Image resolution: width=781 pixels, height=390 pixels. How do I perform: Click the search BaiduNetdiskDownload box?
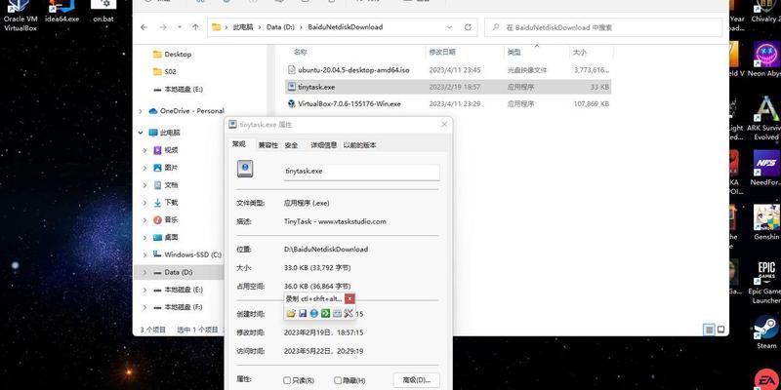(x=603, y=27)
